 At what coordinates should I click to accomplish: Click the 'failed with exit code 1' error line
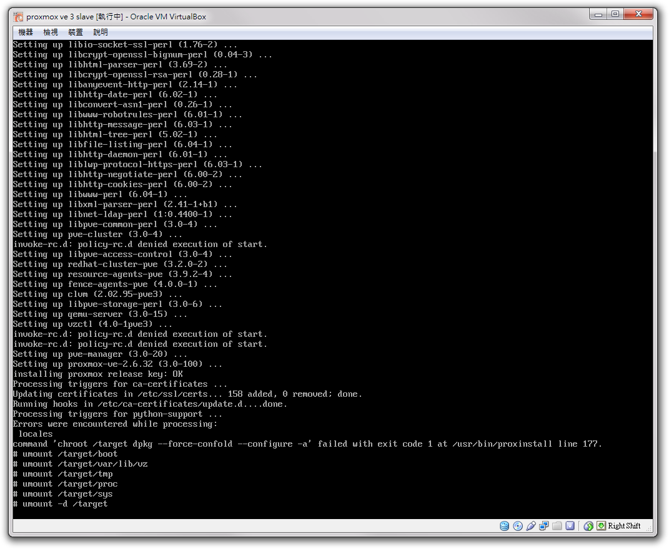click(307, 444)
